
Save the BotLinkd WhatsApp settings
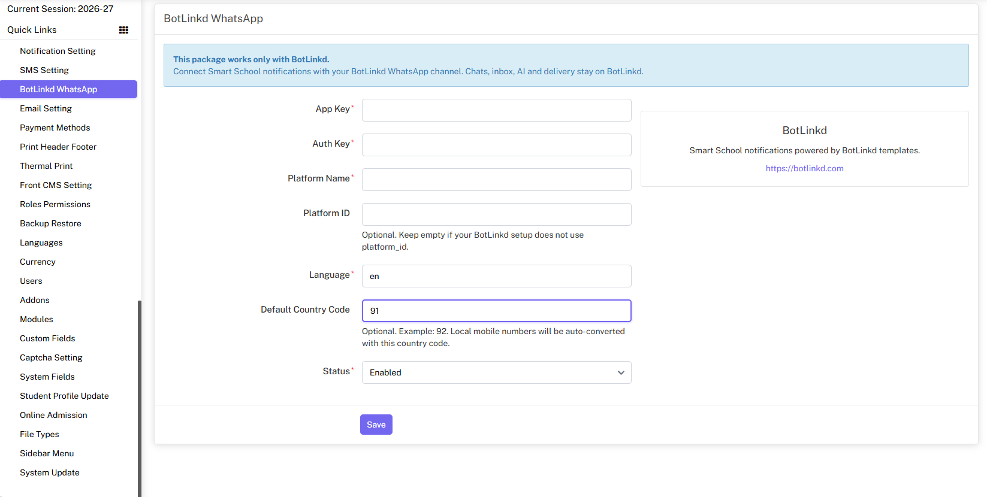click(376, 425)
